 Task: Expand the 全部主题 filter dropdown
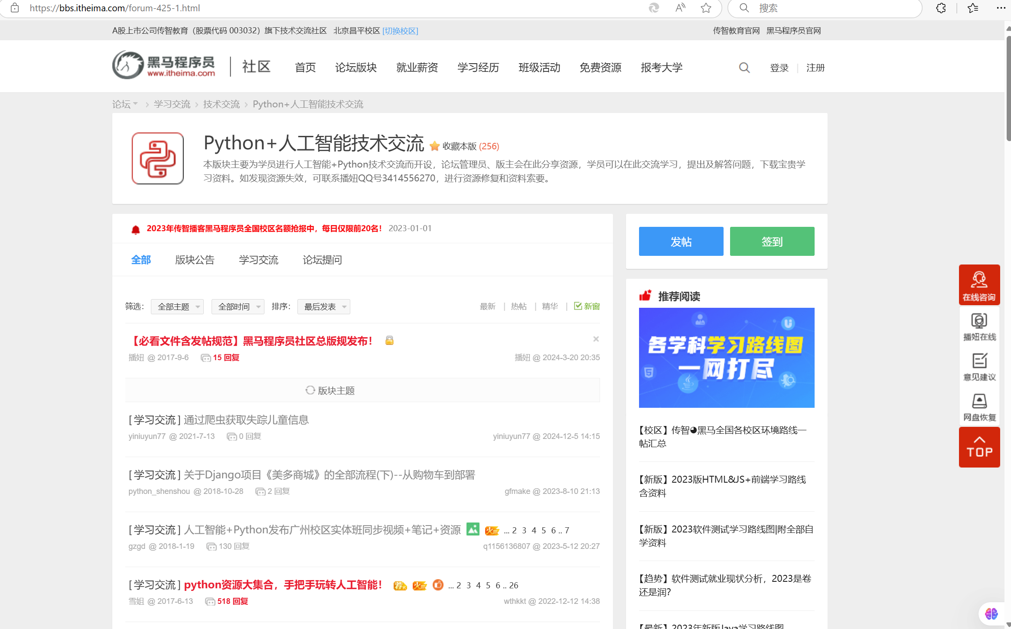(x=177, y=306)
